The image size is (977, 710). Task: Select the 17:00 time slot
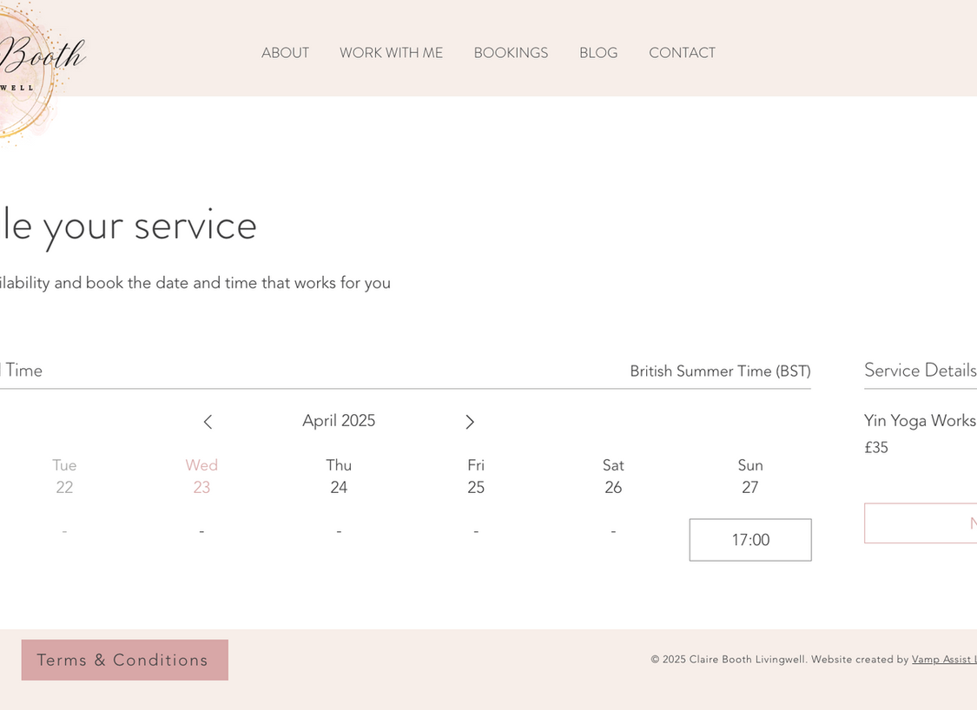[750, 540]
